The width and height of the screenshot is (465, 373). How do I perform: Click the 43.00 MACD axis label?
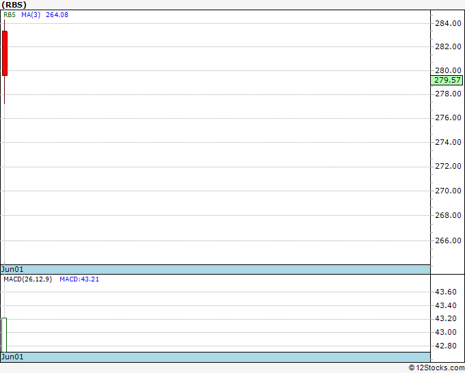[x=446, y=332]
